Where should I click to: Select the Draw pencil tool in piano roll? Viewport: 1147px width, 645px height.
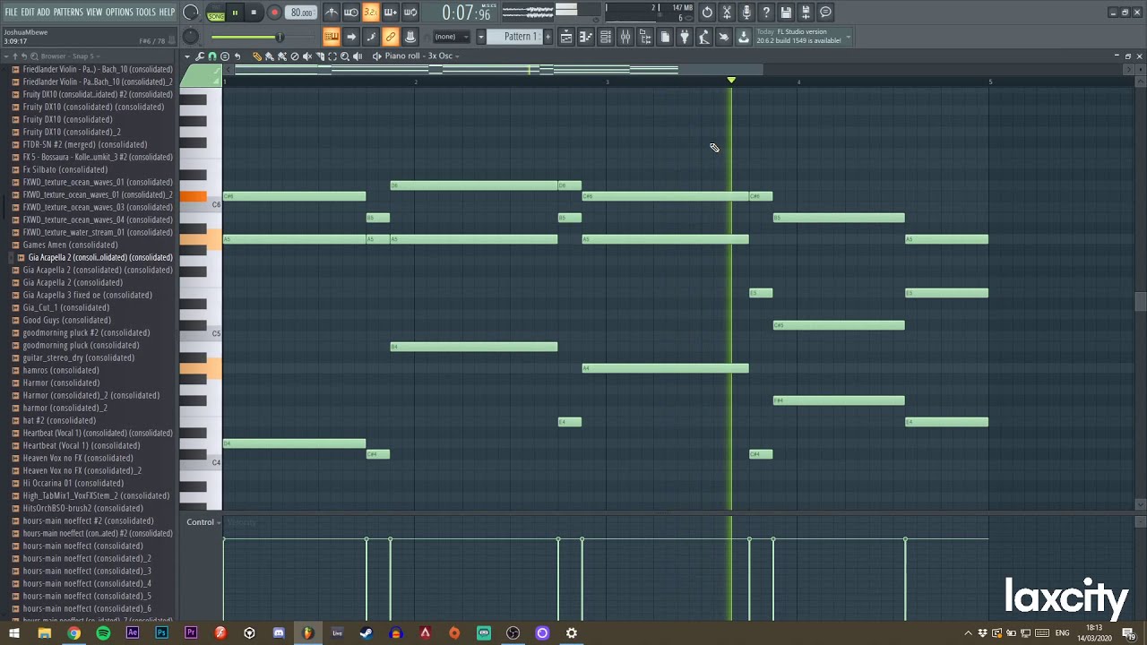(257, 56)
